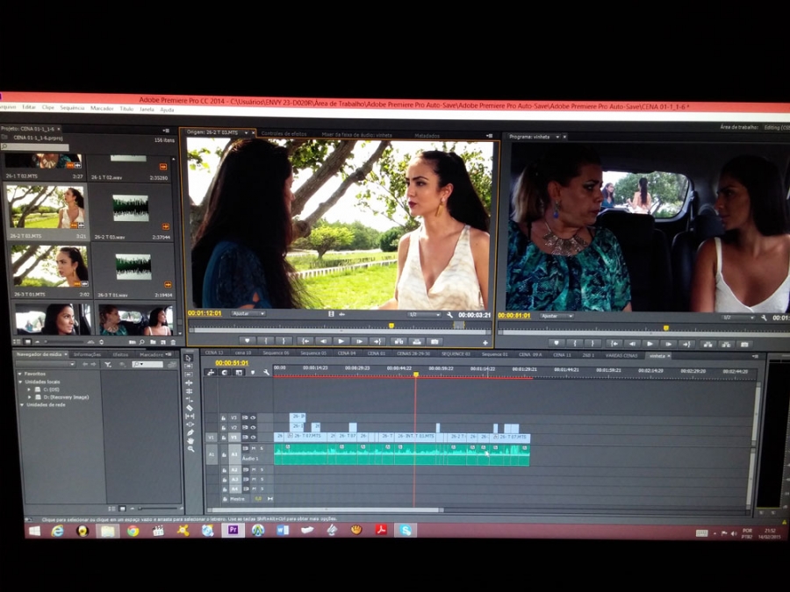Mute audio track A2

(254, 470)
